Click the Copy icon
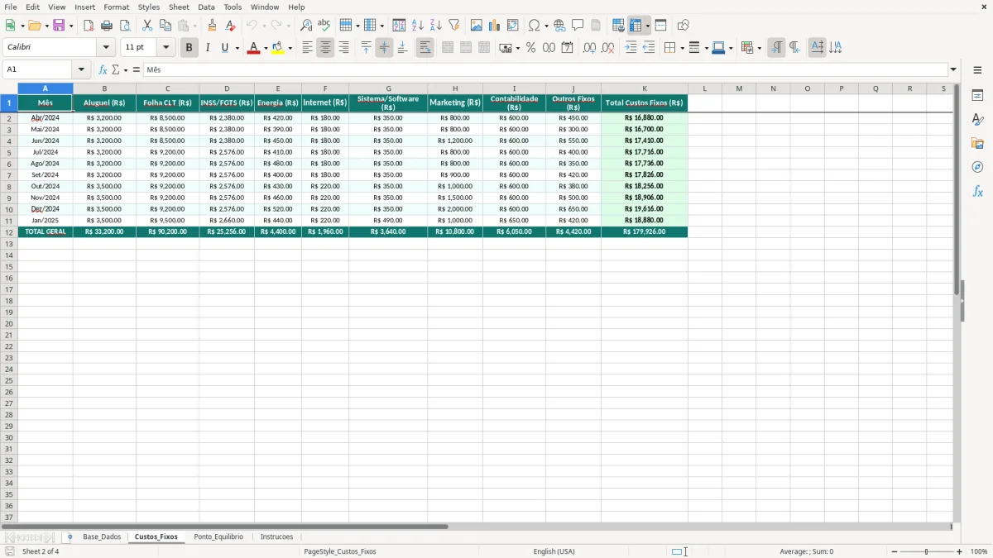Image resolution: width=993 pixels, height=558 pixels. (165, 26)
